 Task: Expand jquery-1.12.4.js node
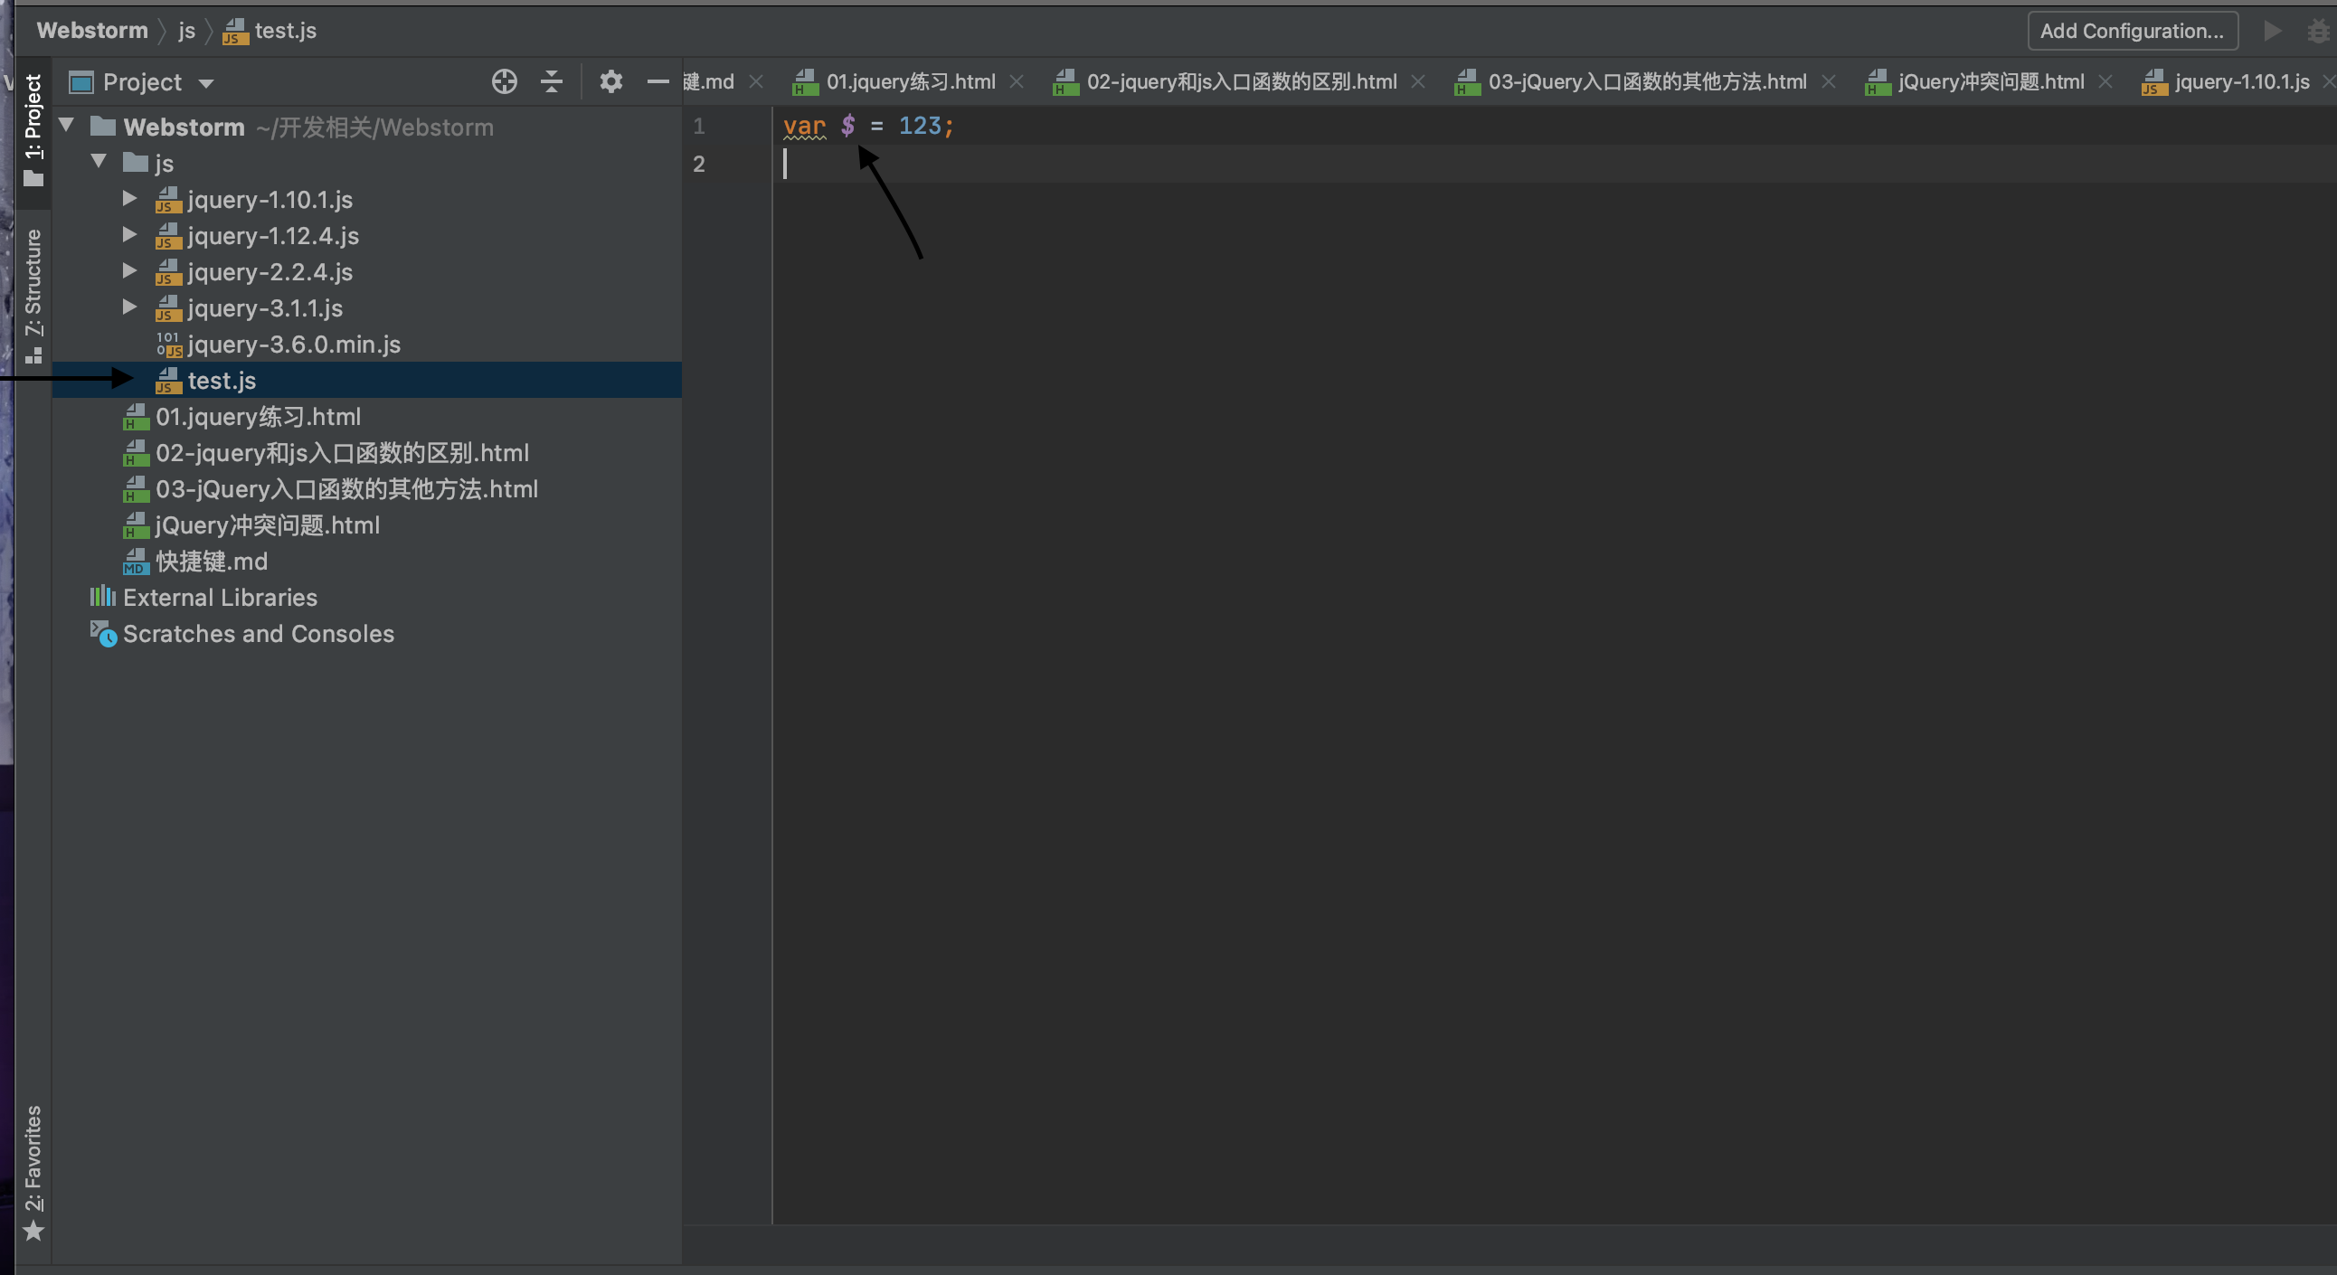[x=129, y=235]
